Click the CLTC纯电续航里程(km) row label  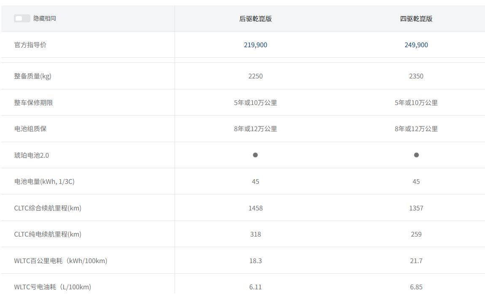pyautogui.click(x=47, y=234)
